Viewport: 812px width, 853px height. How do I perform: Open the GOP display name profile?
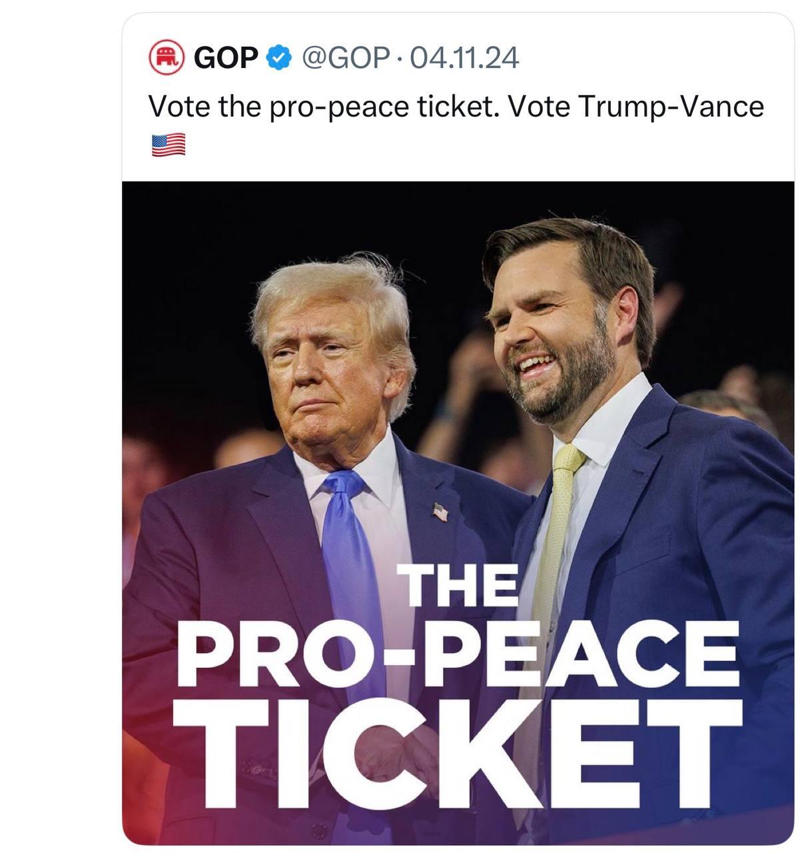pyautogui.click(x=226, y=58)
